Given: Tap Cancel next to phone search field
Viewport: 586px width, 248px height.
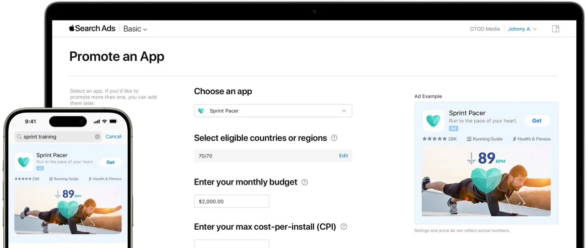Looking at the screenshot, I should (114, 137).
